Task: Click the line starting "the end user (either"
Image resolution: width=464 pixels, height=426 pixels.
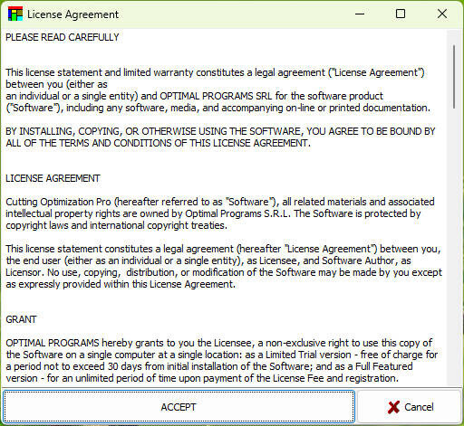Action: (208, 260)
